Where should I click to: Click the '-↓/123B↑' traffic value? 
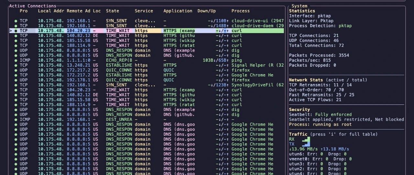[x=218, y=85]
